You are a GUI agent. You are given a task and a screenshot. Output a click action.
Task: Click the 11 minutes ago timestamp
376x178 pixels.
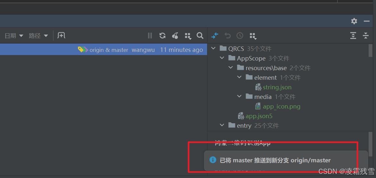coord(181,50)
